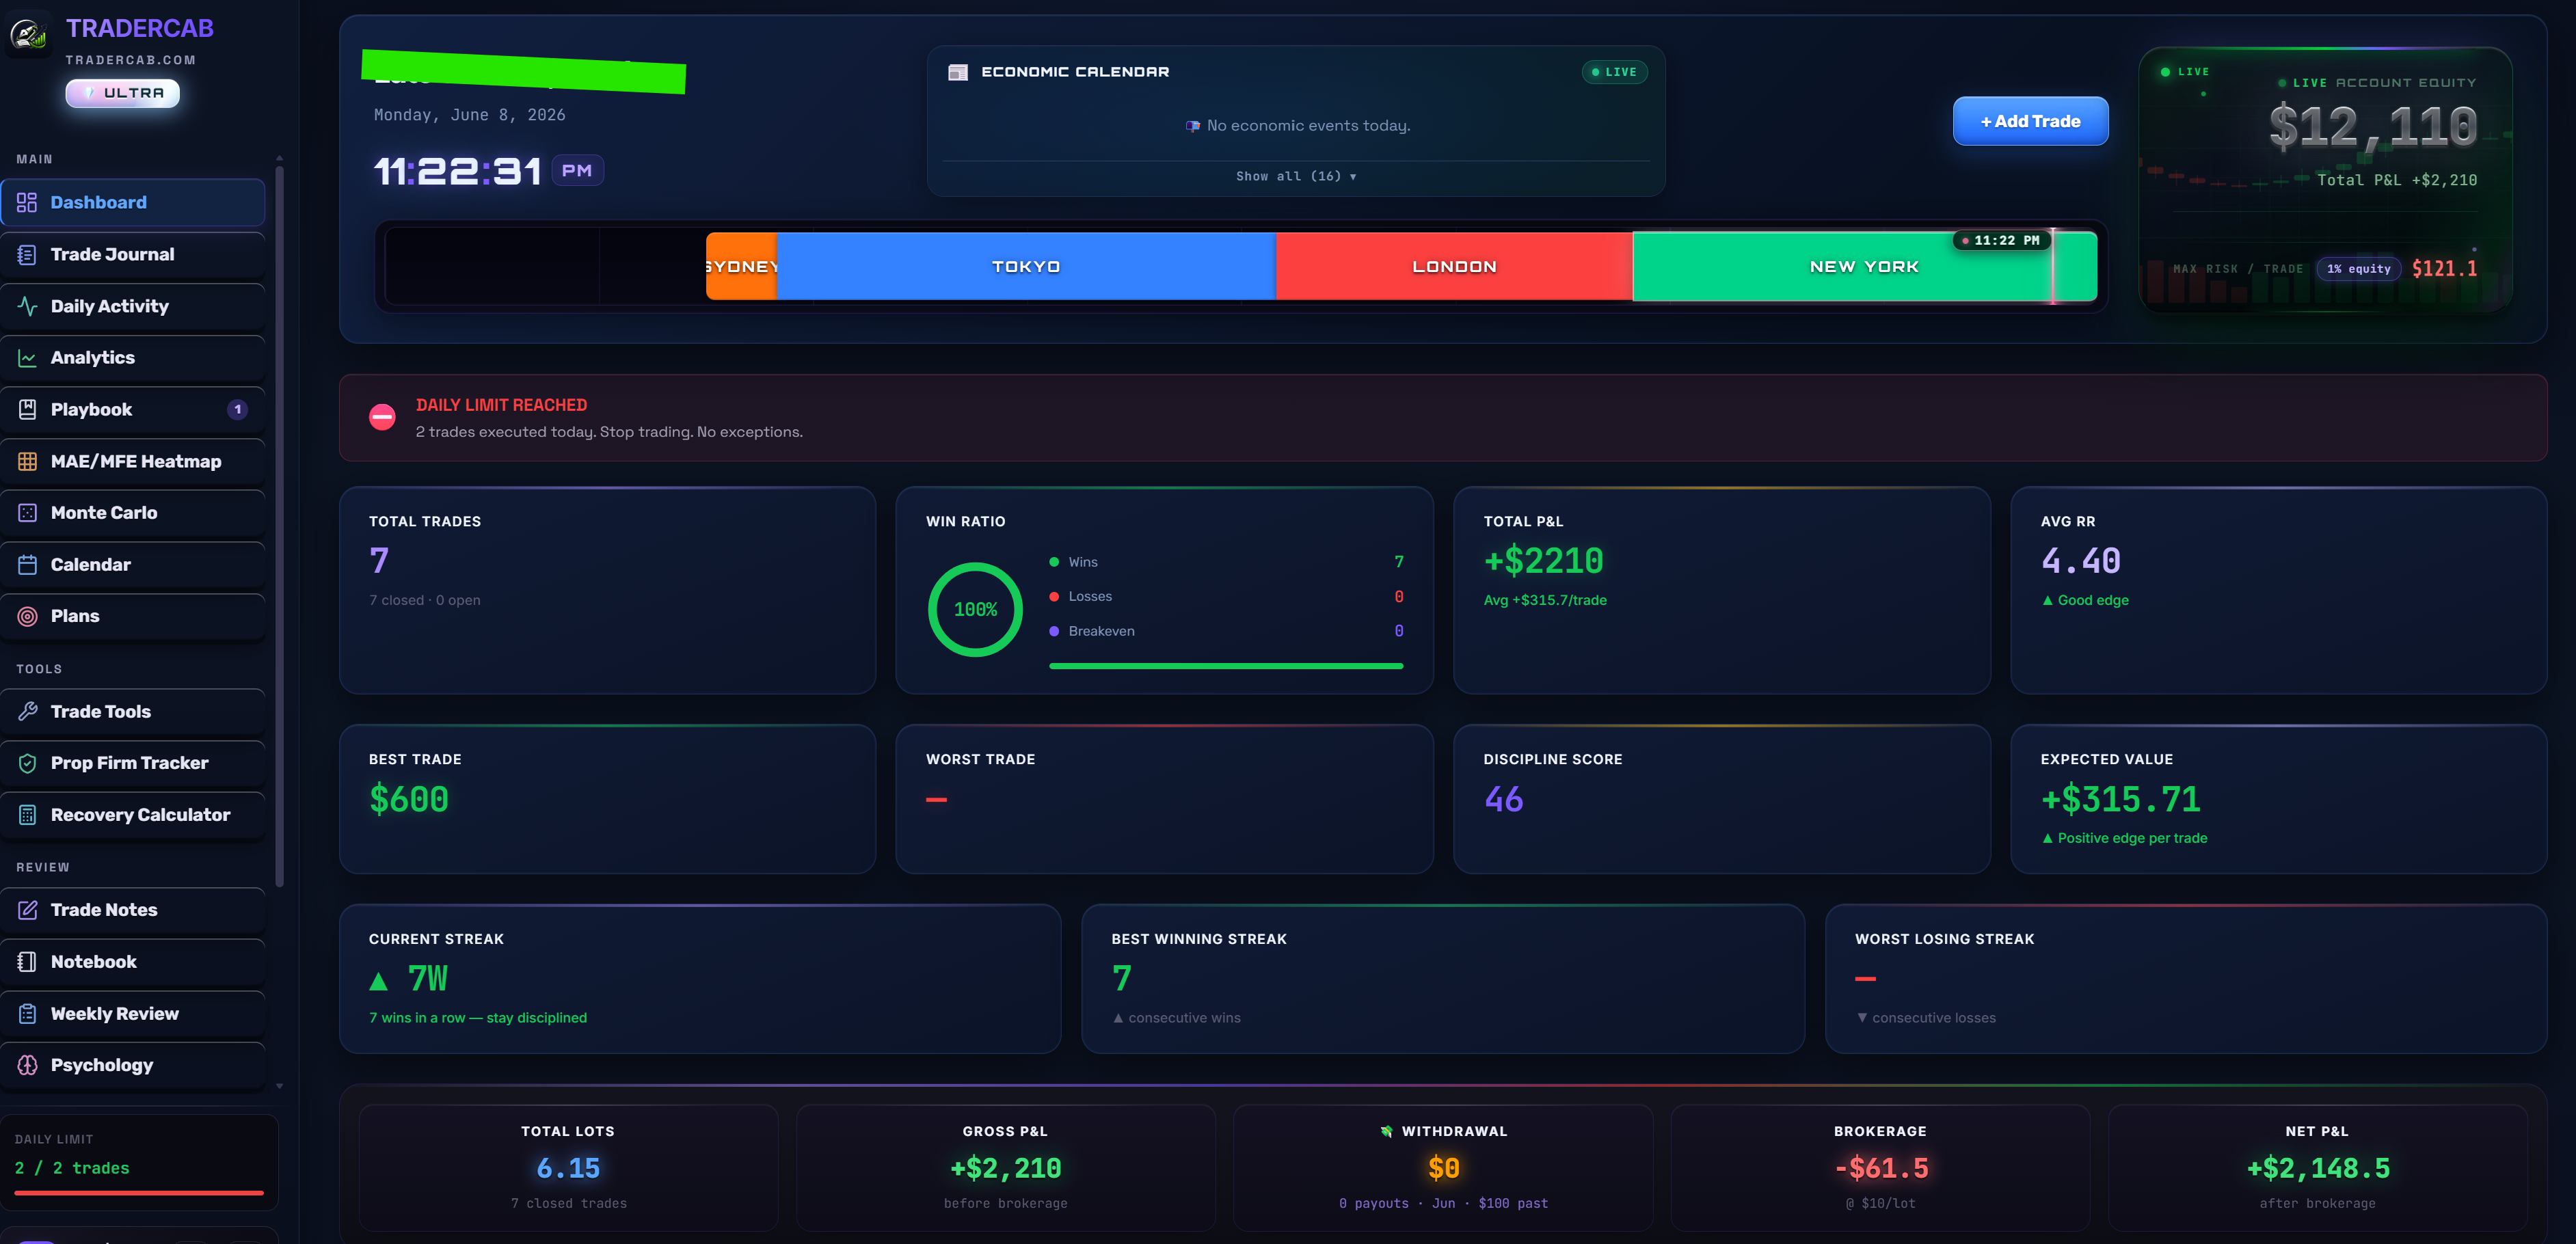Click the Daily Activity pulse icon
Image resolution: width=2576 pixels, height=1244 pixels.
pyautogui.click(x=27, y=306)
